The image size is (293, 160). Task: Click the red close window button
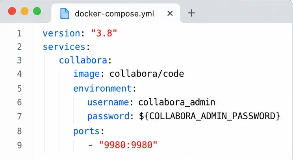(x=12, y=11)
